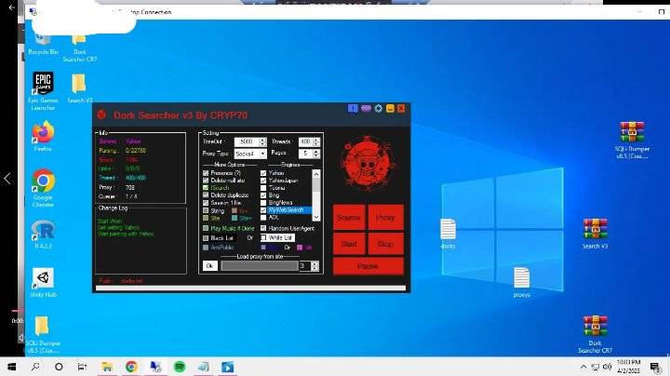
Task: Toggle the ISearch checkbox
Action: pyautogui.click(x=206, y=188)
